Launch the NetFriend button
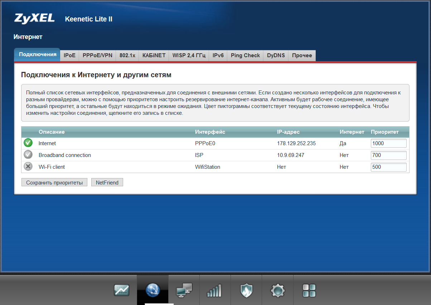431x305 pixels. (x=107, y=182)
